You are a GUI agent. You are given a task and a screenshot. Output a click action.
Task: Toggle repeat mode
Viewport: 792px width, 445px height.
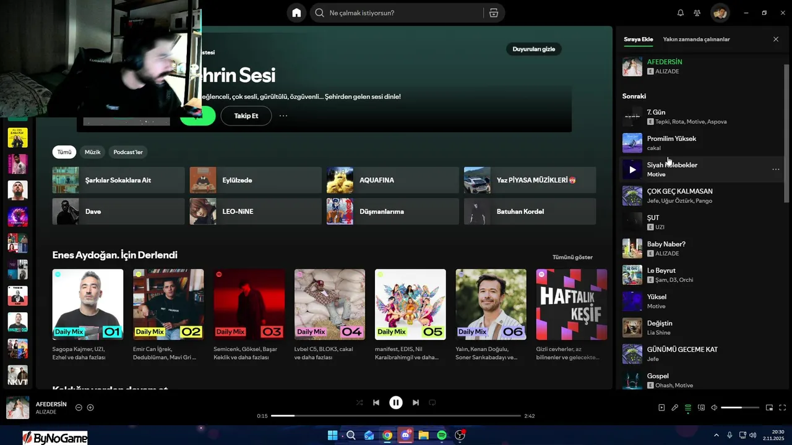point(433,402)
